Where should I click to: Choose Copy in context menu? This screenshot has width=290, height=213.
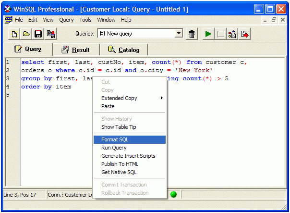pyautogui.click(x=130, y=90)
